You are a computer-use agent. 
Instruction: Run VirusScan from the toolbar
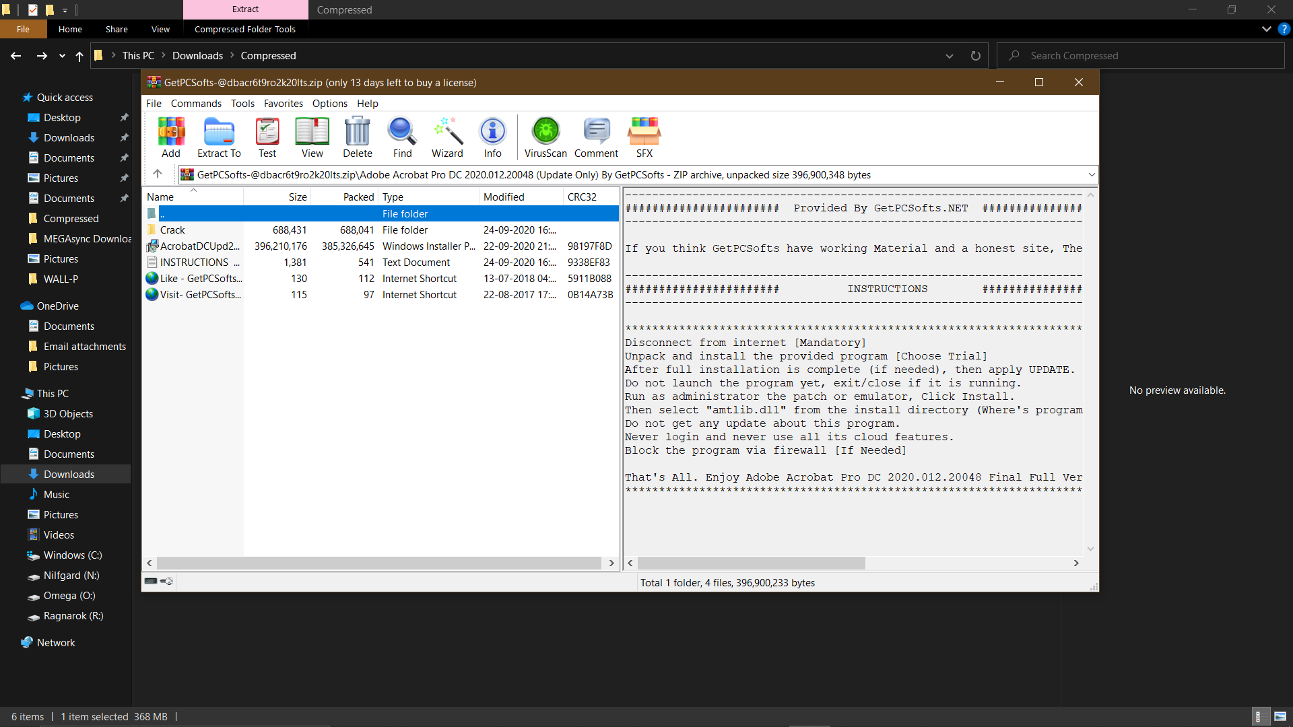coord(545,137)
